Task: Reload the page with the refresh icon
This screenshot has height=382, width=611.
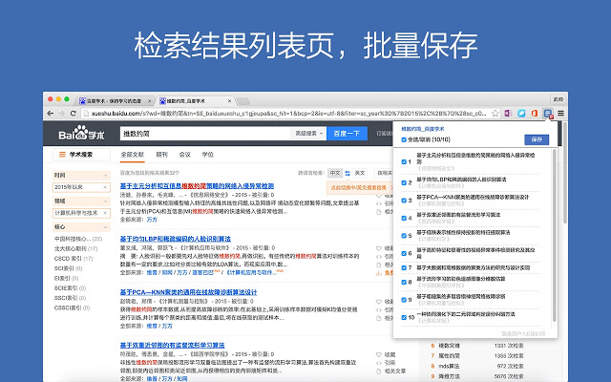Action: (x=73, y=114)
